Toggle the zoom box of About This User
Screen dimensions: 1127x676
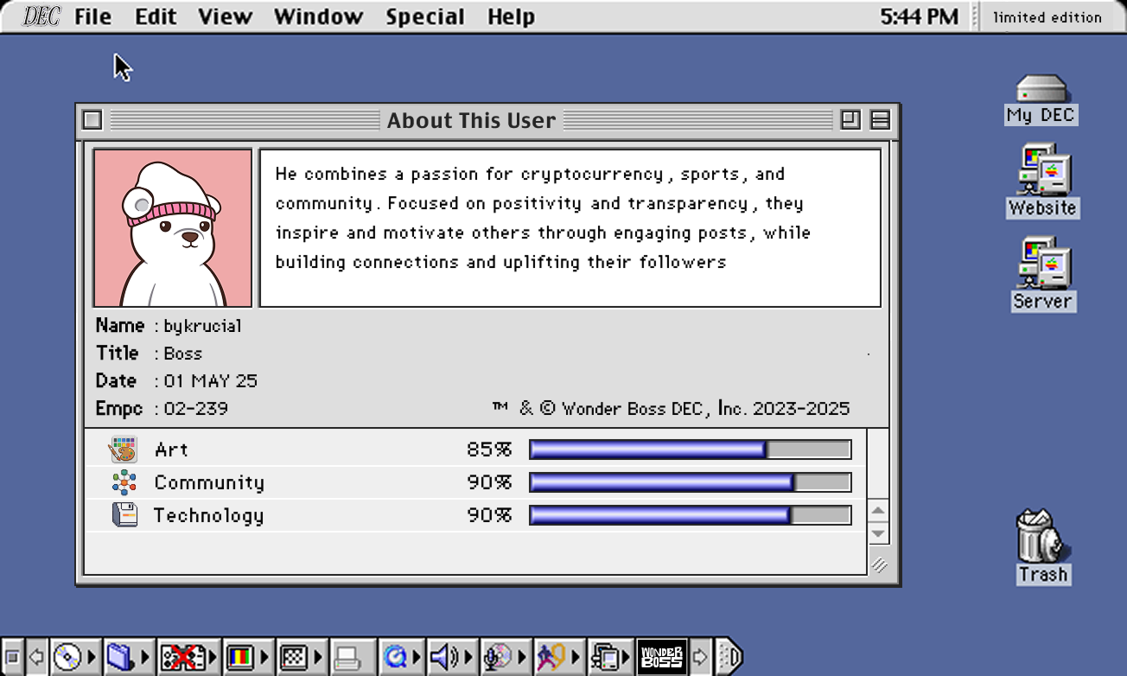(x=850, y=120)
